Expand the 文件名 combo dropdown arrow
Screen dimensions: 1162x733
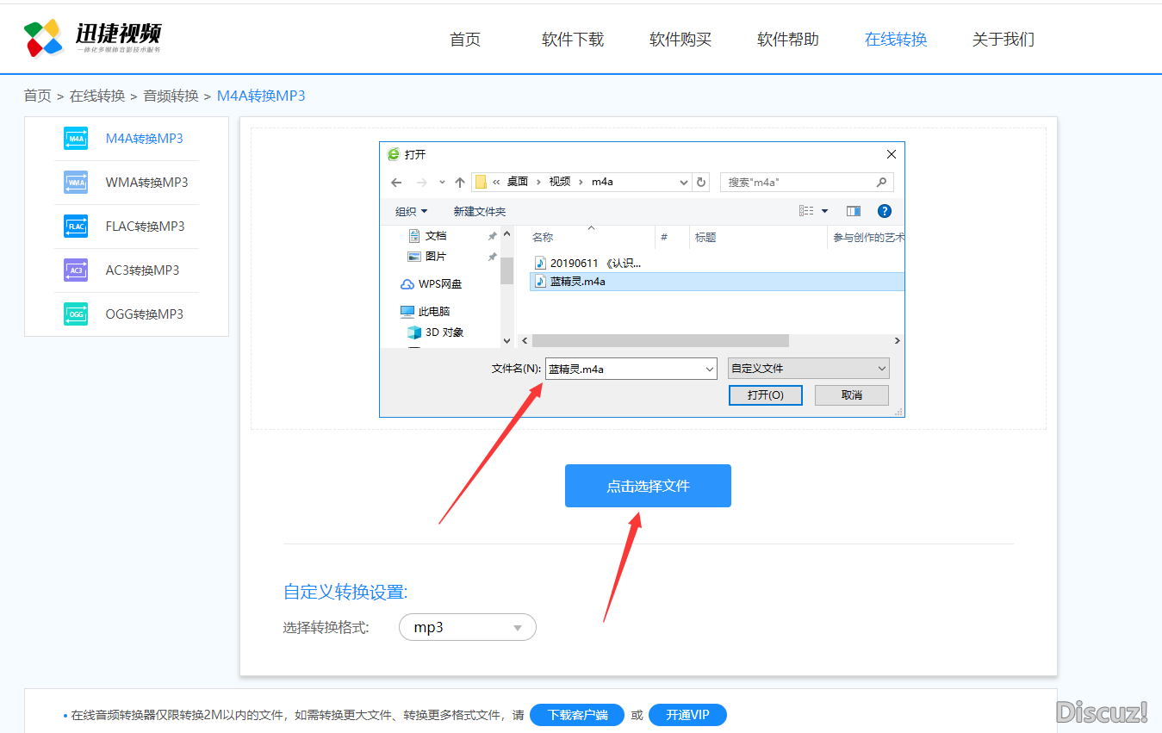pyautogui.click(x=710, y=369)
